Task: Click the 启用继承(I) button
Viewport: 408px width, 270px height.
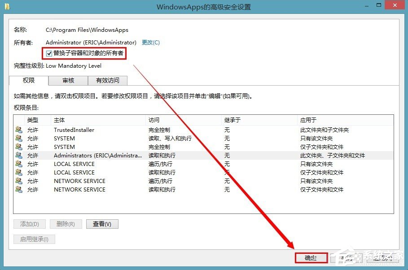Action: pos(34,239)
